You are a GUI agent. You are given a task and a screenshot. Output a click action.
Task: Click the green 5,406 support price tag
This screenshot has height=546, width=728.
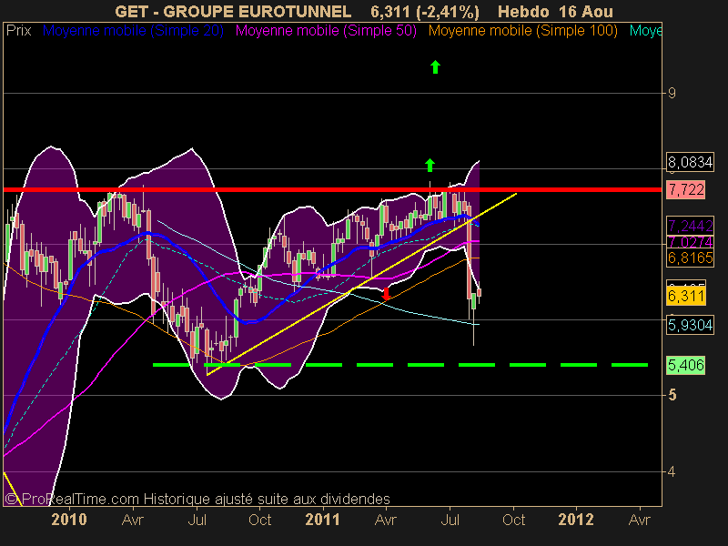[x=686, y=365]
